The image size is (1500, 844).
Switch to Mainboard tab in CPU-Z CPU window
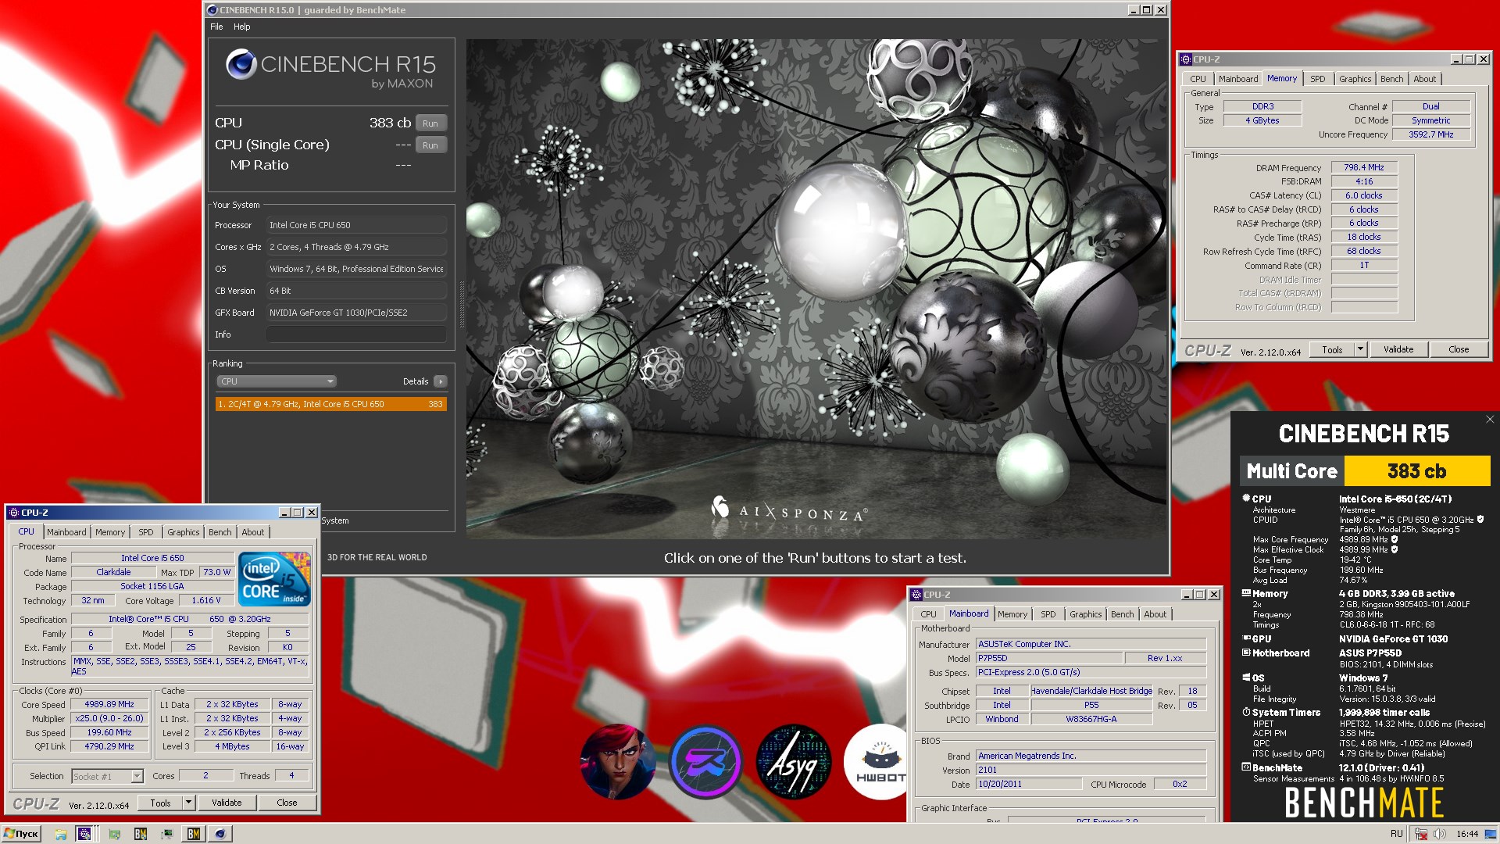(66, 532)
